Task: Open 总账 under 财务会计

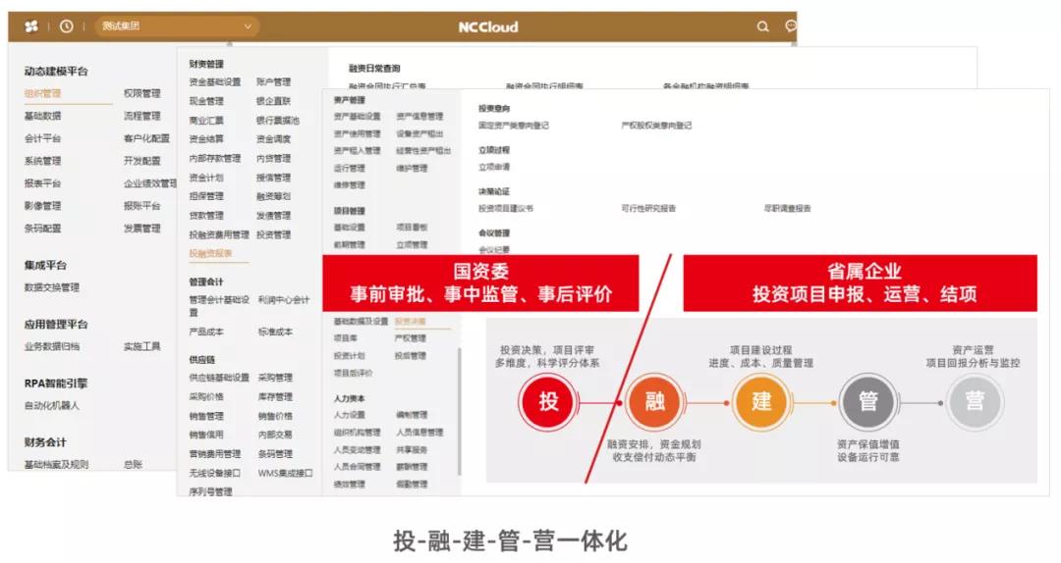Action: click(x=134, y=464)
